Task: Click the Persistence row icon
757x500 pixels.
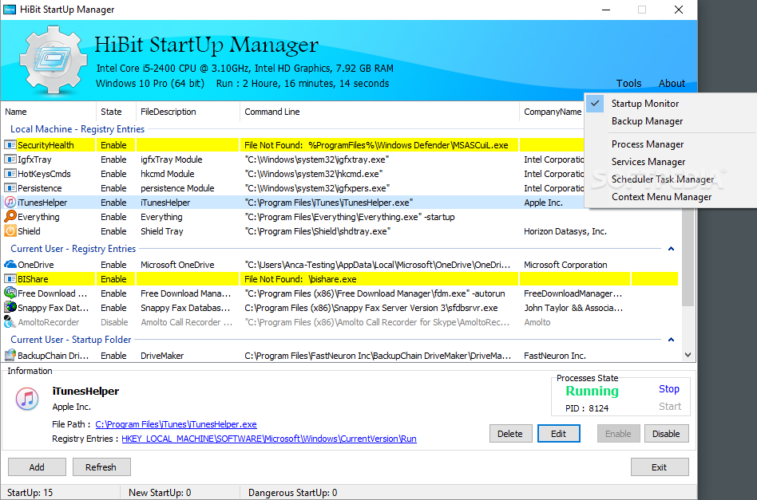Action: (10, 188)
